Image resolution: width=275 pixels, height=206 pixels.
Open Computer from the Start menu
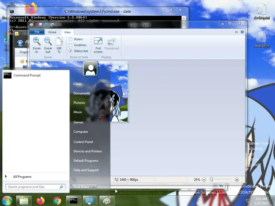coord(81,132)
